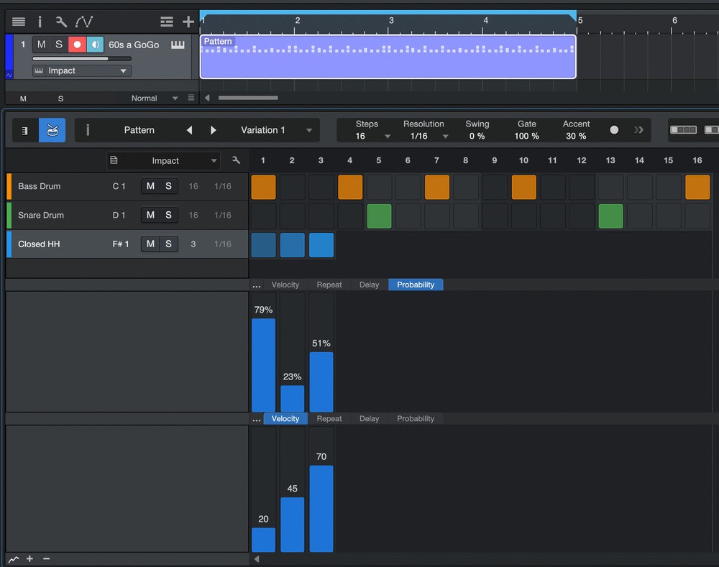Adjust the track 1 volume slider
This screenshot has height=567, width=719.
82,59
